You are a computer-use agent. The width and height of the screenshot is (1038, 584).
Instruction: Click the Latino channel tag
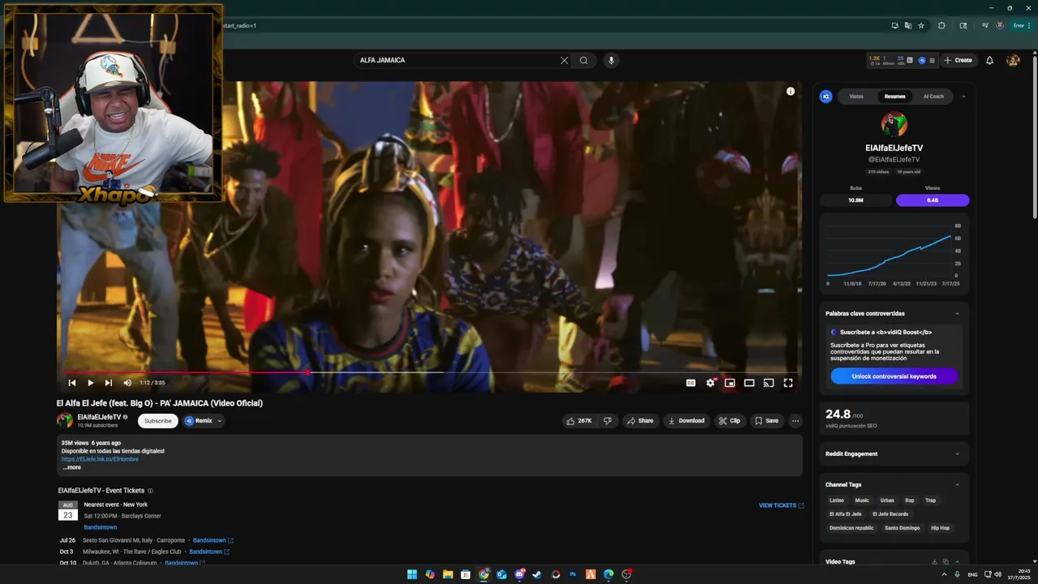point(837,500)
